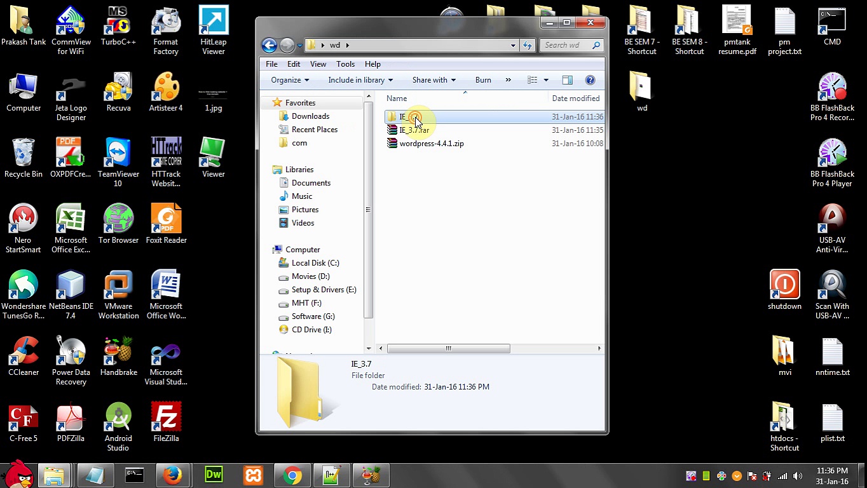Expand the address bar history dropdown
The width and height of the screenshot is (867, 488).
click(513, 46)
